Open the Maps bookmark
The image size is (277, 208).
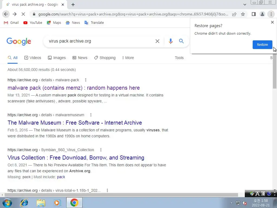click(x=54, y=23)
